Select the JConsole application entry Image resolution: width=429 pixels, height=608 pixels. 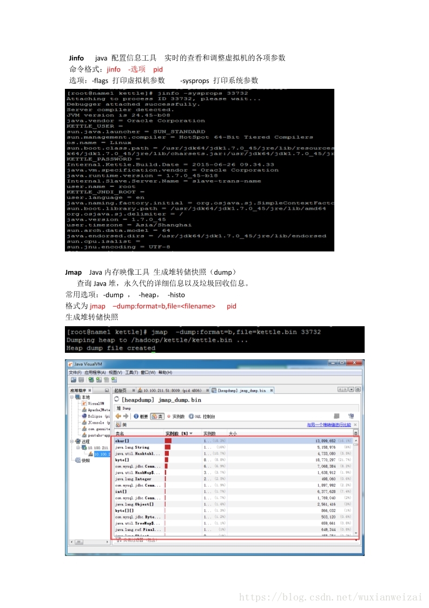pos(96,423)
